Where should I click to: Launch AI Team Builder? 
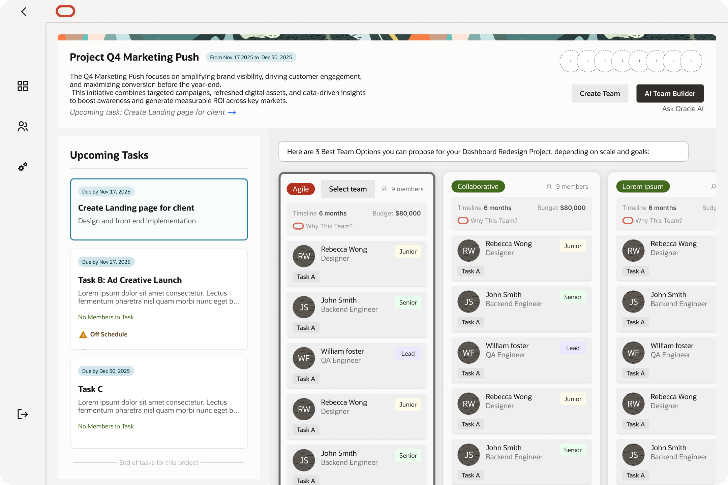(669, 93)
